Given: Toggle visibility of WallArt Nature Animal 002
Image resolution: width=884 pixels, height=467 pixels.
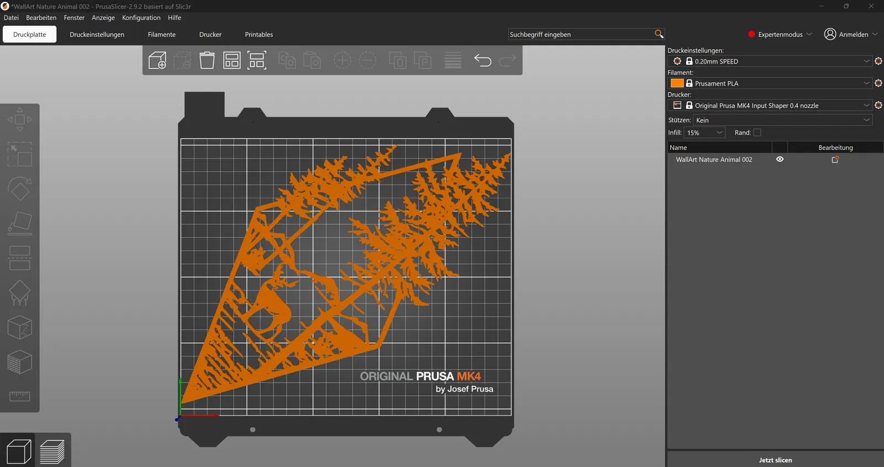Looking at the screenshot, I should 780,160.
